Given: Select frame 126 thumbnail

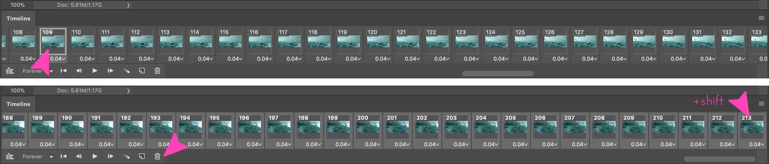Looking at the screenshot, I should click(556, 41).
